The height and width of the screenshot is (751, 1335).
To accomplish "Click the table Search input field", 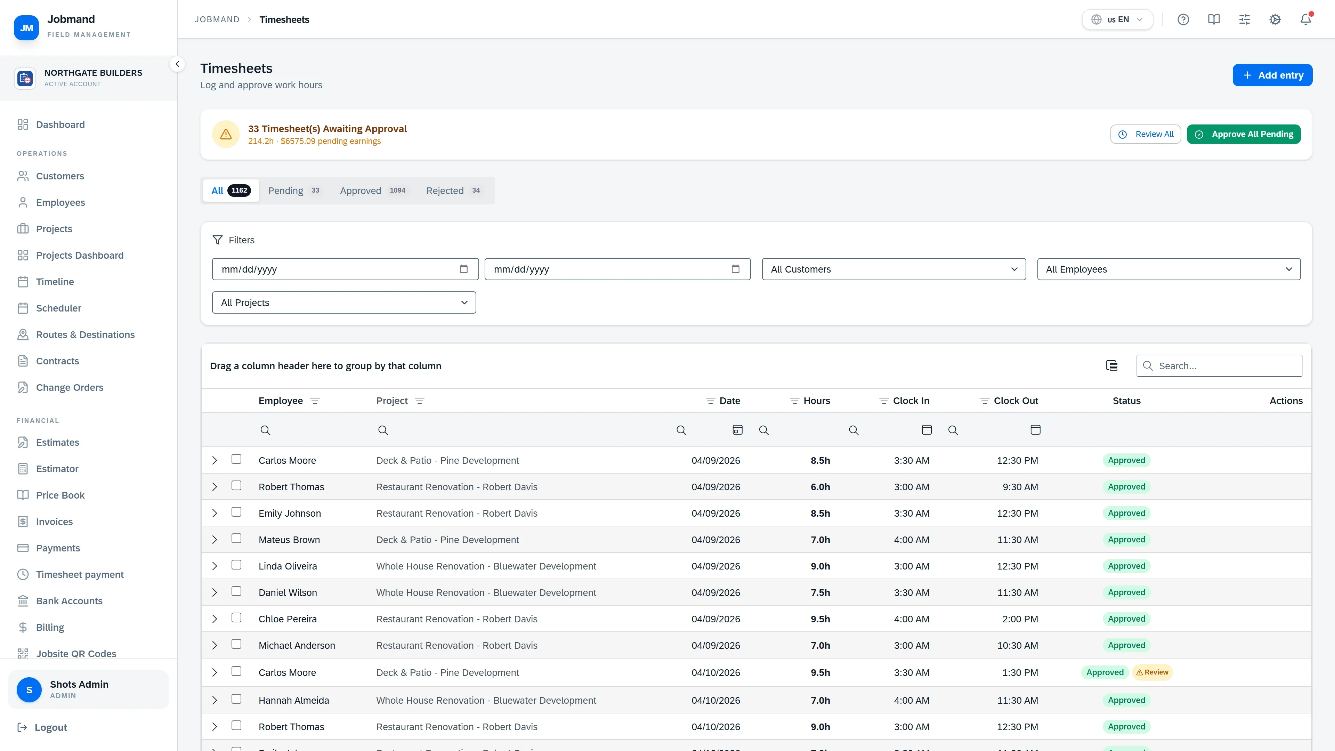I will coord(1220,366).
